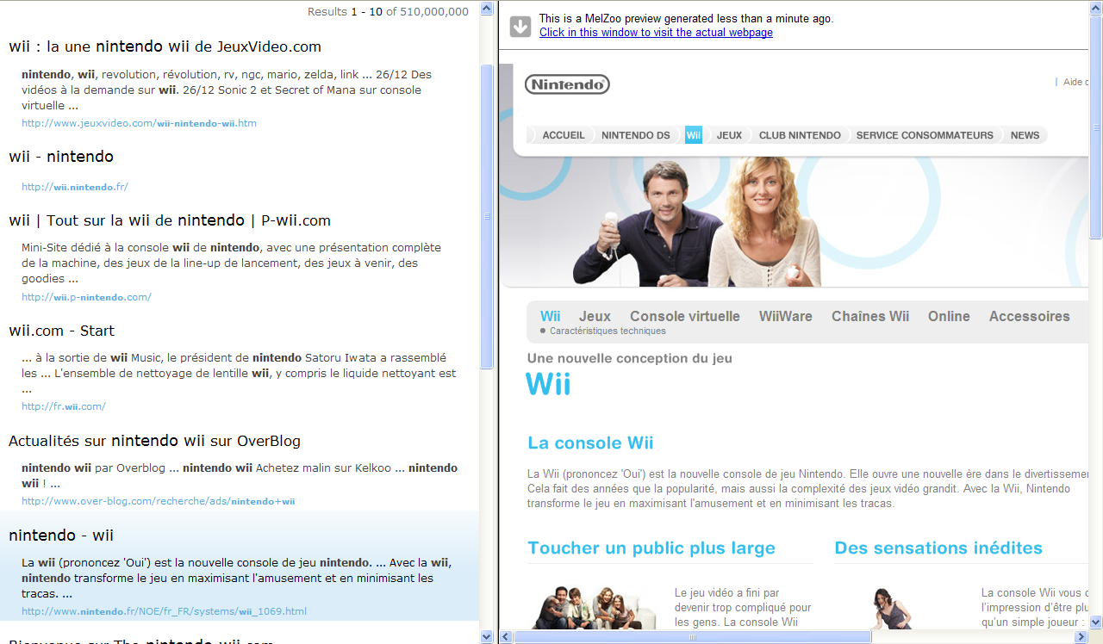The height and width of the screenshot is (644, 1103).
Task: Open the NINTENDO DS navigation tab
Action: pyautogui.click(x=636, y=135)
